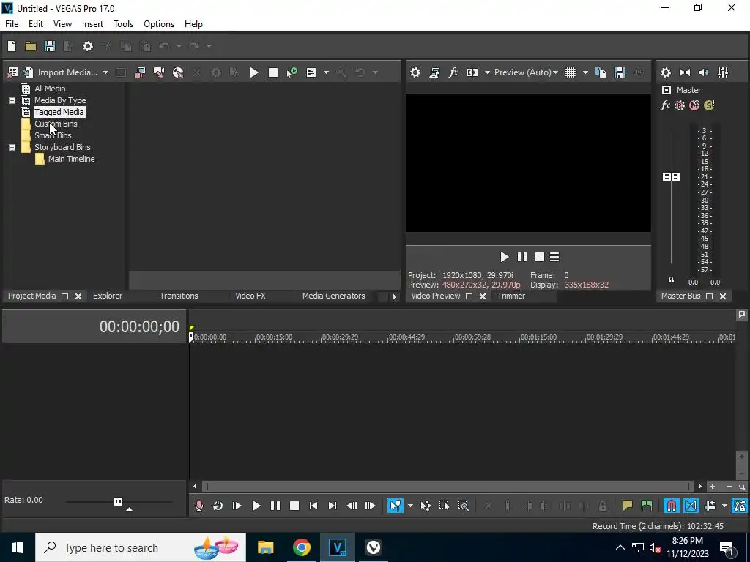The image size is (750, 562).
Task: Toggle Loop Playback in timeline transport
Action: 218,506
